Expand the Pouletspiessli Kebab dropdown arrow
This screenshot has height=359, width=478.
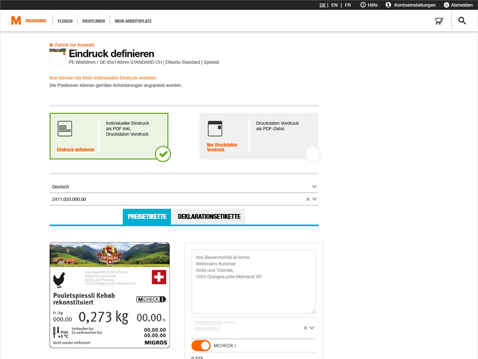(x=312, y=328)
